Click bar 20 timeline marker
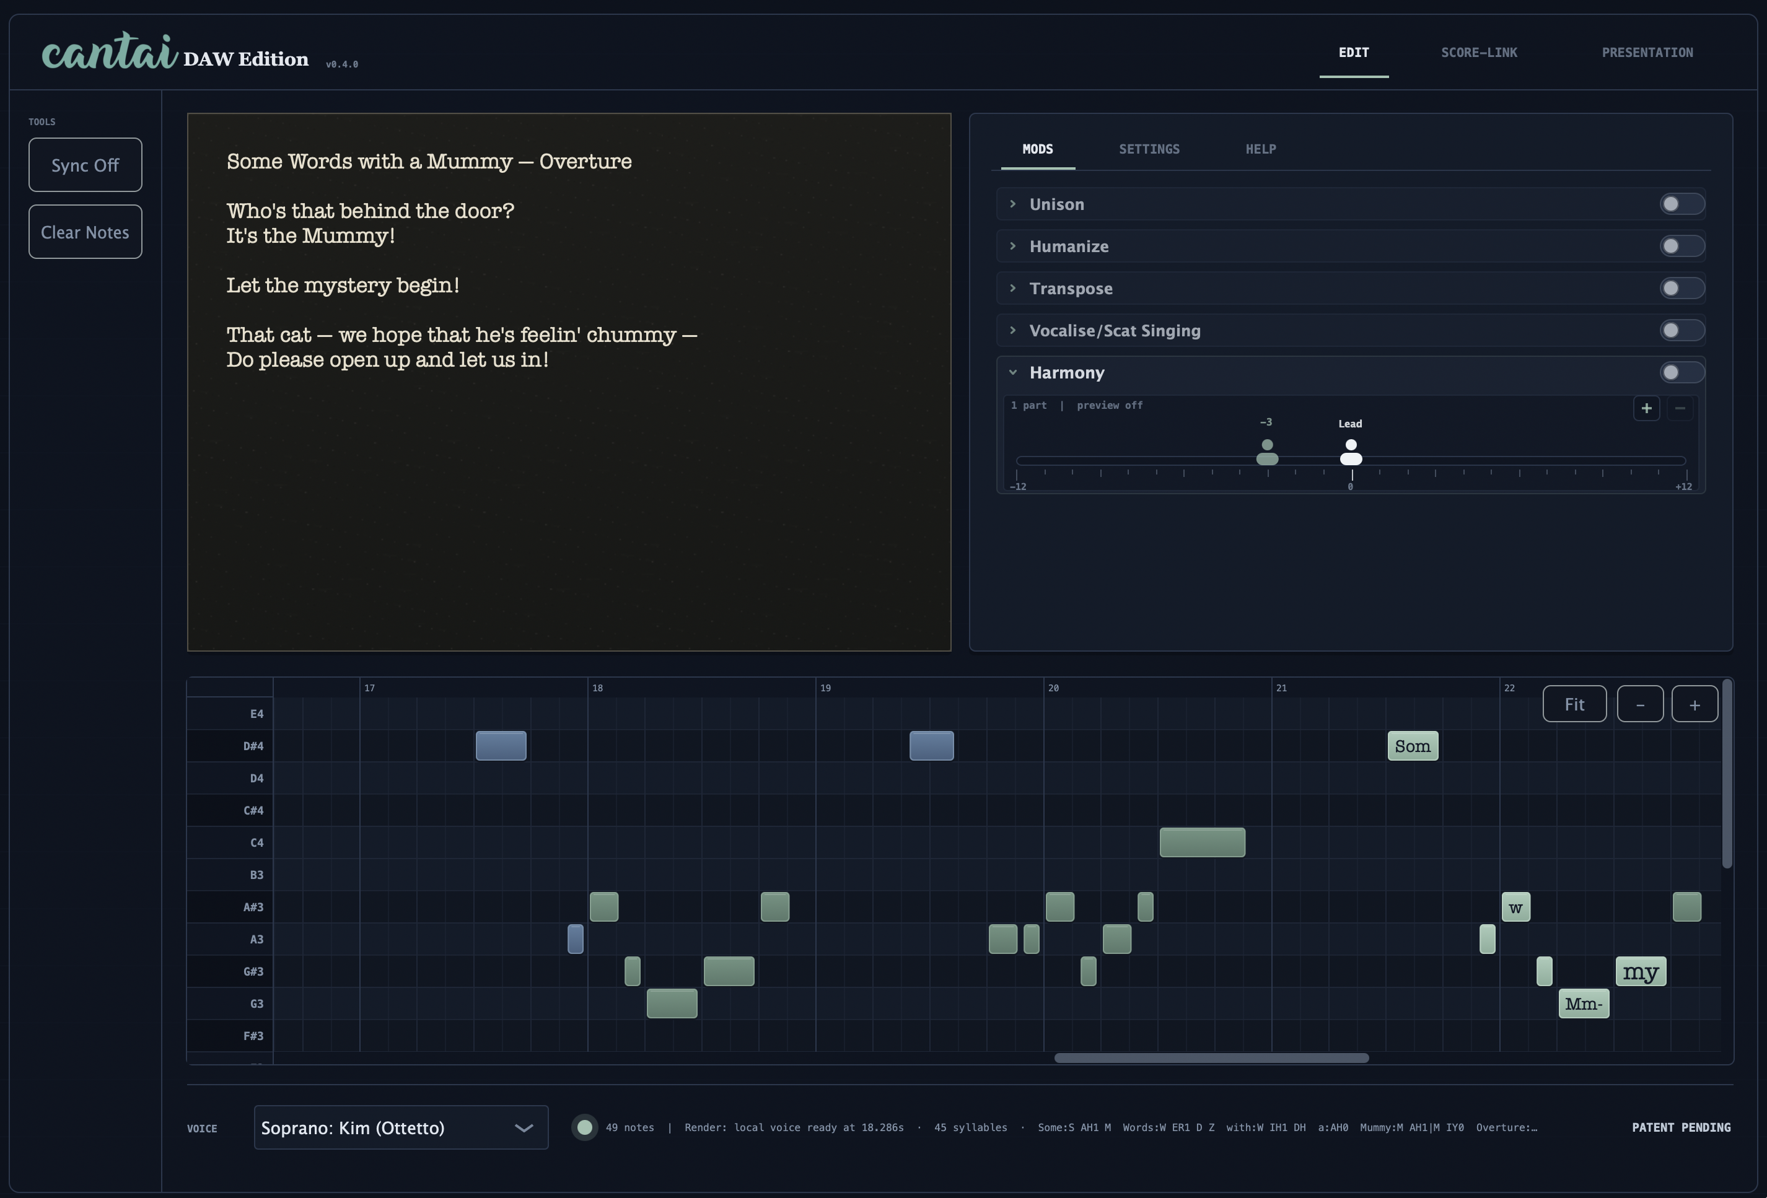Screen dimensions: 1767x1198 click(1053, 688)
